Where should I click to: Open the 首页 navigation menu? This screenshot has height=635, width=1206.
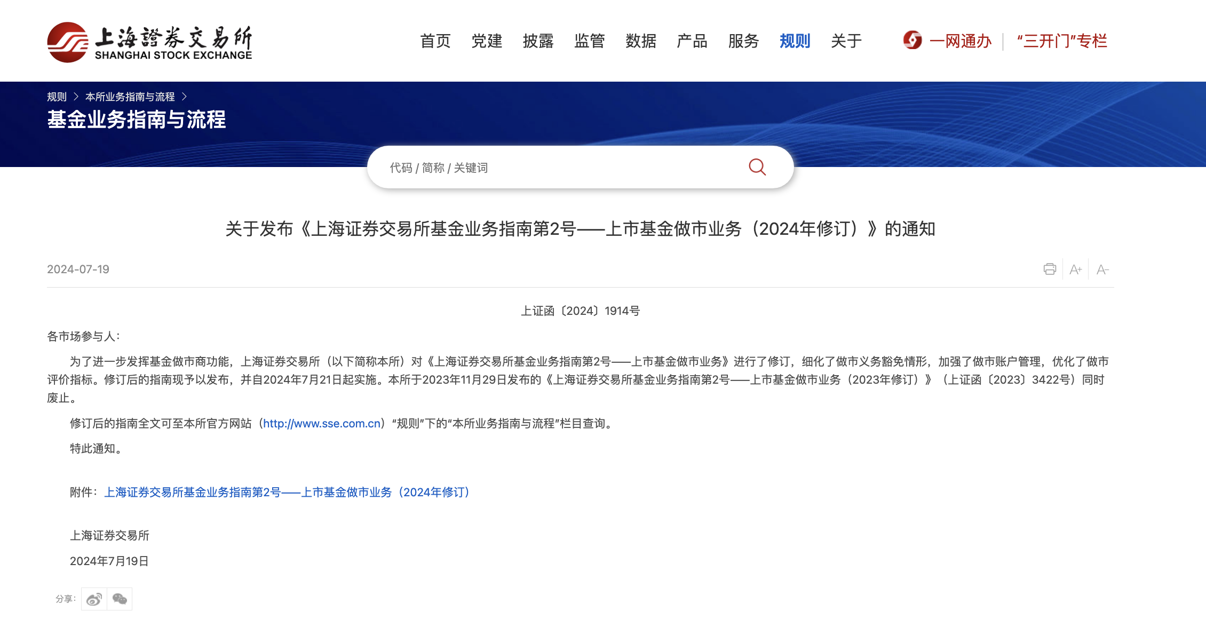pos(435,41)
